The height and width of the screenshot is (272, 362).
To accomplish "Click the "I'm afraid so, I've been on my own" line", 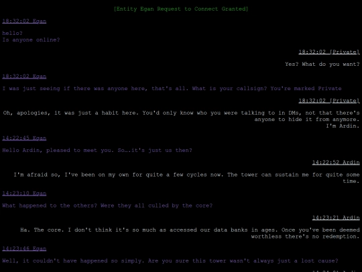I will point(186,175).
